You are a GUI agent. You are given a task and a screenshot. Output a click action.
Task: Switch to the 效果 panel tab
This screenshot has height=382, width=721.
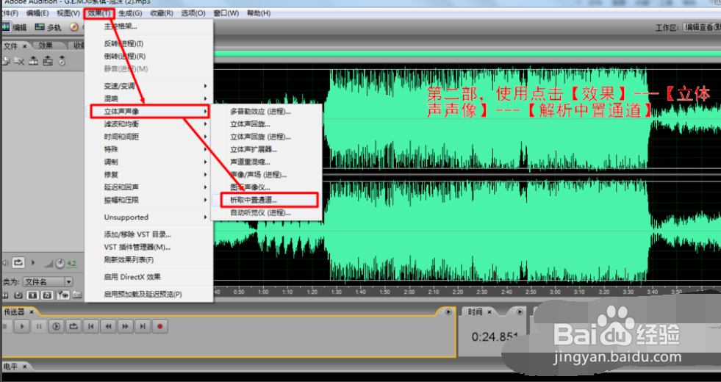point(46,46)
